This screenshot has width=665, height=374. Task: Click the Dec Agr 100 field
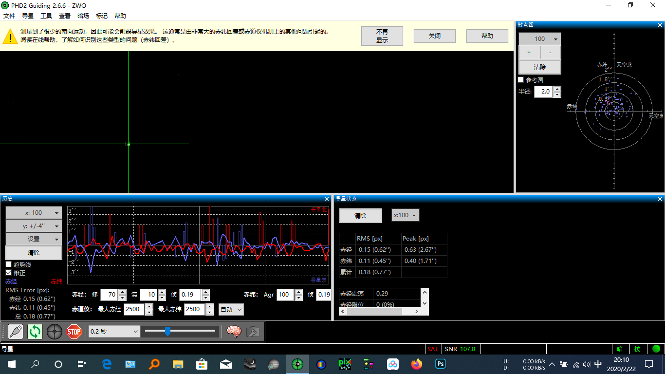[285, 295]
